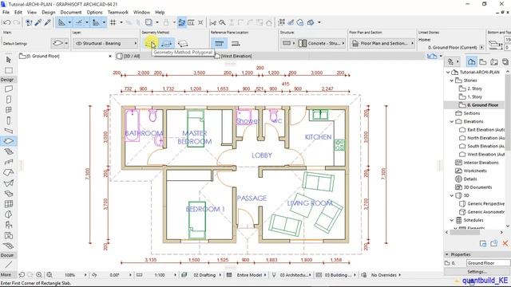Select the Stair tool

coord(9,151)
